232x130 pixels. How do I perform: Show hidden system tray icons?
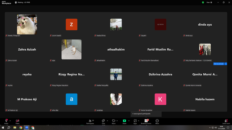click(x=210, y=127)
